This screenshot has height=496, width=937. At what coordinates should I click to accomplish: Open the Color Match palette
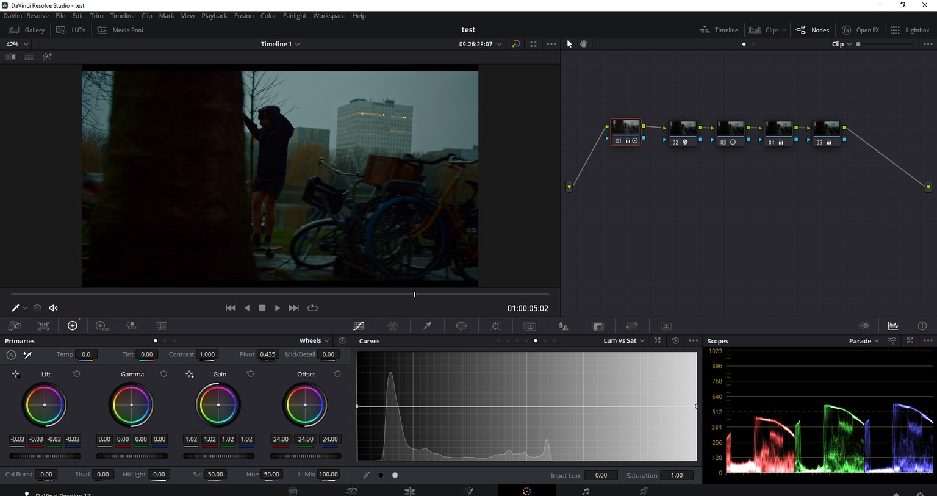click(43, 326)
